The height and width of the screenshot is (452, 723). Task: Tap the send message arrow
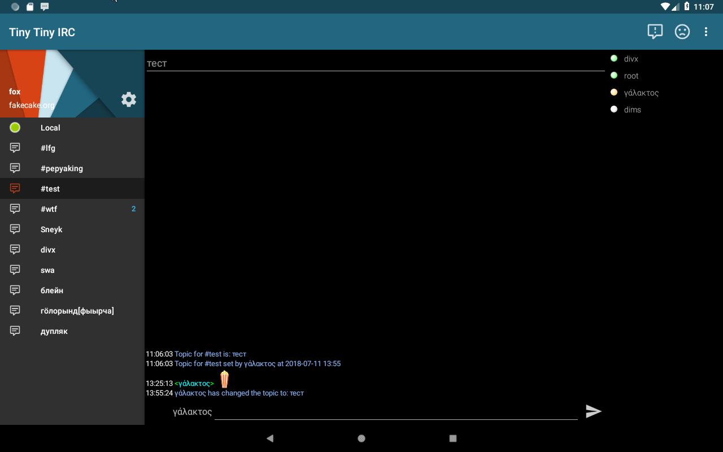(594, 411)
